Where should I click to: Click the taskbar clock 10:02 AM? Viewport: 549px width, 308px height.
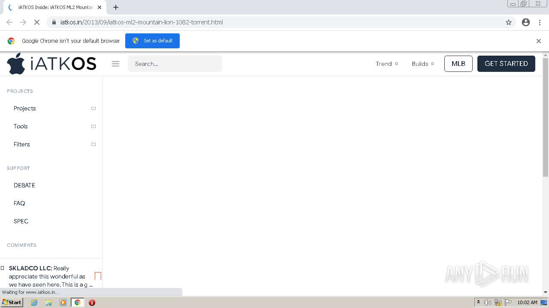click(x=527, y=302)
